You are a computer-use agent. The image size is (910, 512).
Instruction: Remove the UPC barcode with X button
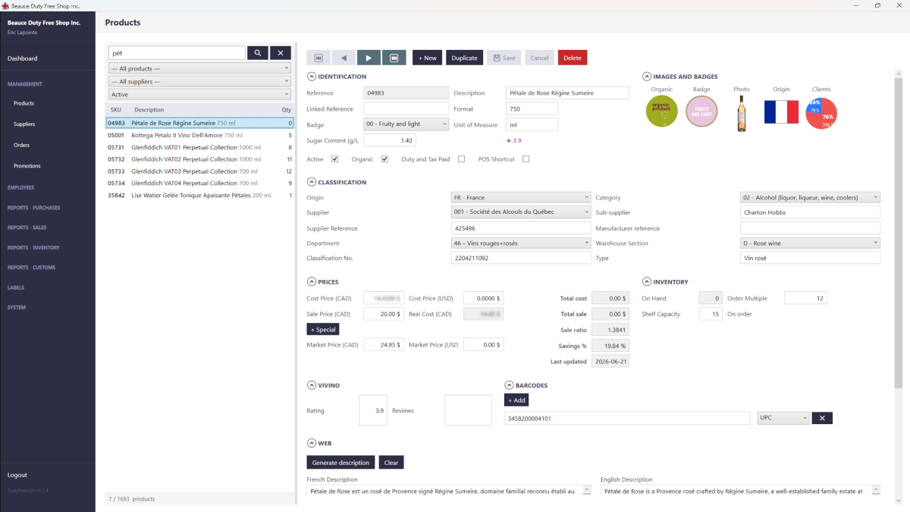(822, 418)
